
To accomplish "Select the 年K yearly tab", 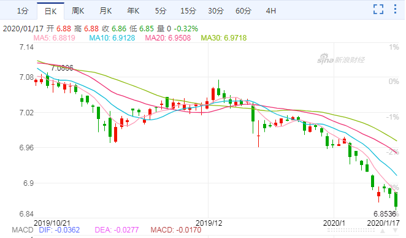I will [133, 11].
